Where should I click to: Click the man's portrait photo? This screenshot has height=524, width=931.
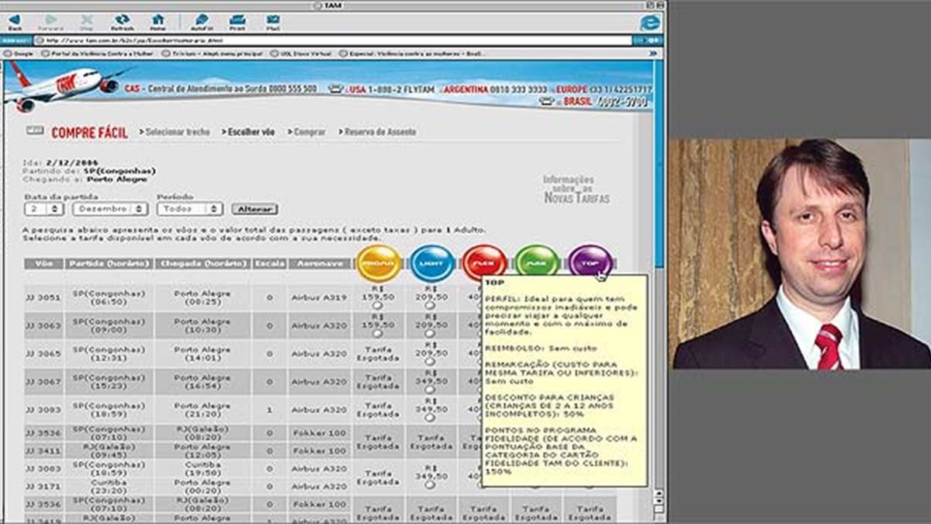(800, 254)
